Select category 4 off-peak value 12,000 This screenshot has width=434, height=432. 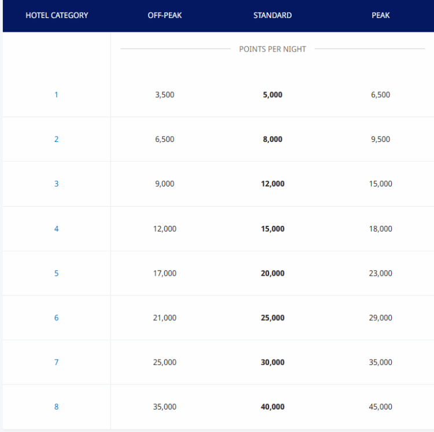tap(165, 229)
